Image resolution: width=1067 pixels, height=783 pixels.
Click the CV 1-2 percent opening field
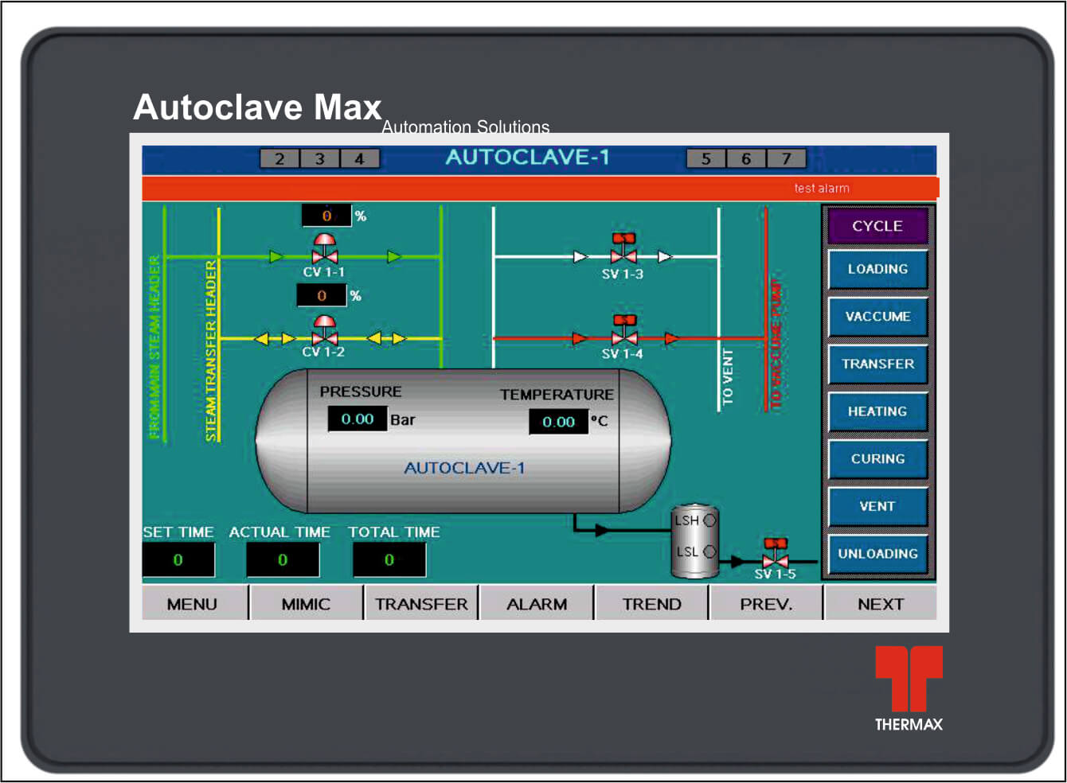click(322, 295)
